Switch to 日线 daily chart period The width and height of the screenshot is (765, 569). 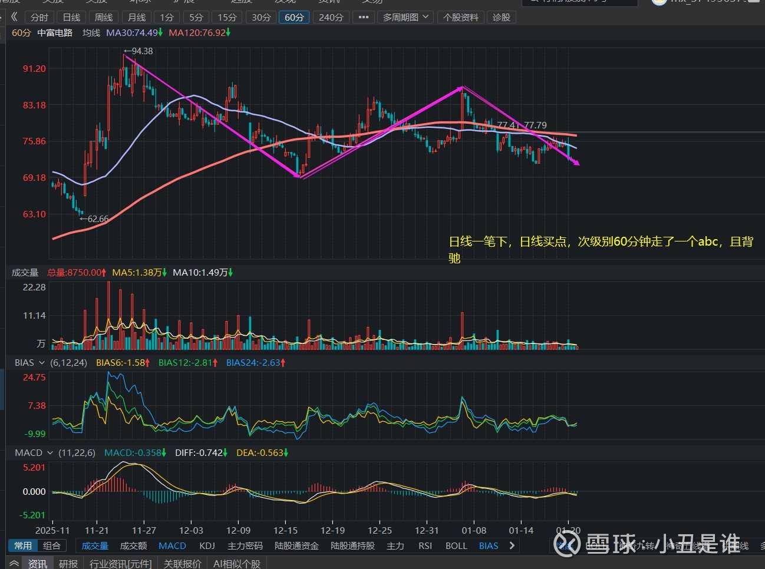pyautogui.click(x=71, y=17)
